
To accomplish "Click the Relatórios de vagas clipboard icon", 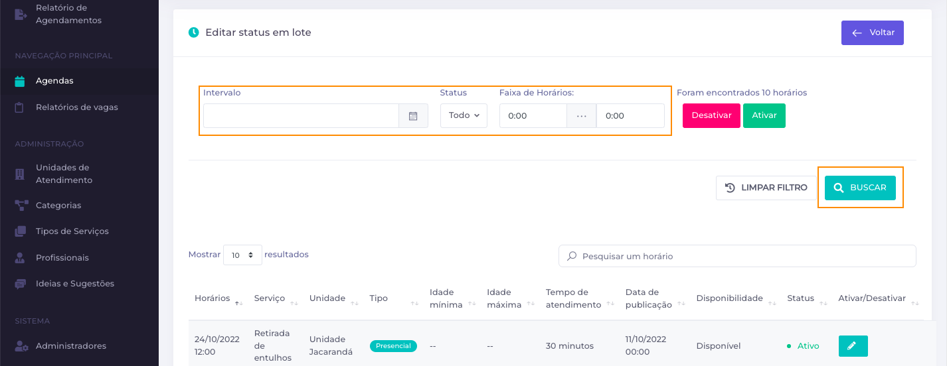I will [x=20, y=107].
